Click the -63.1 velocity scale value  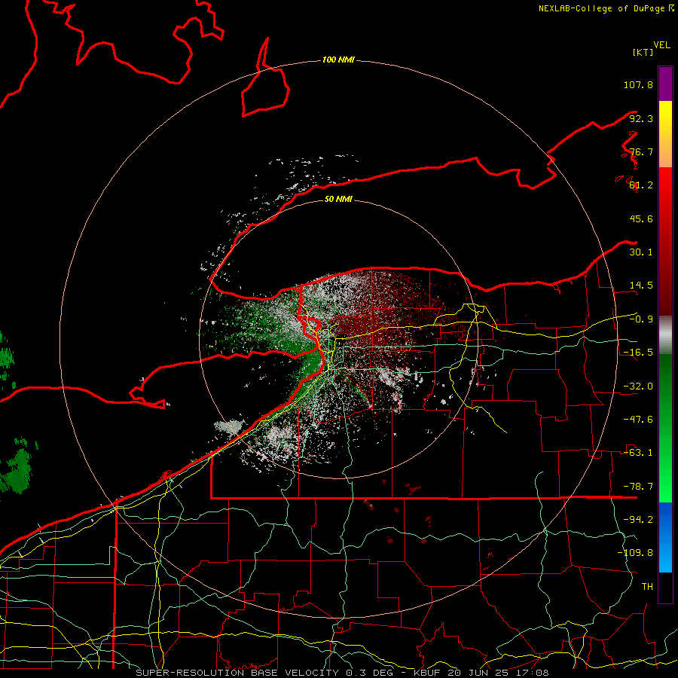(x=638, y=453)
